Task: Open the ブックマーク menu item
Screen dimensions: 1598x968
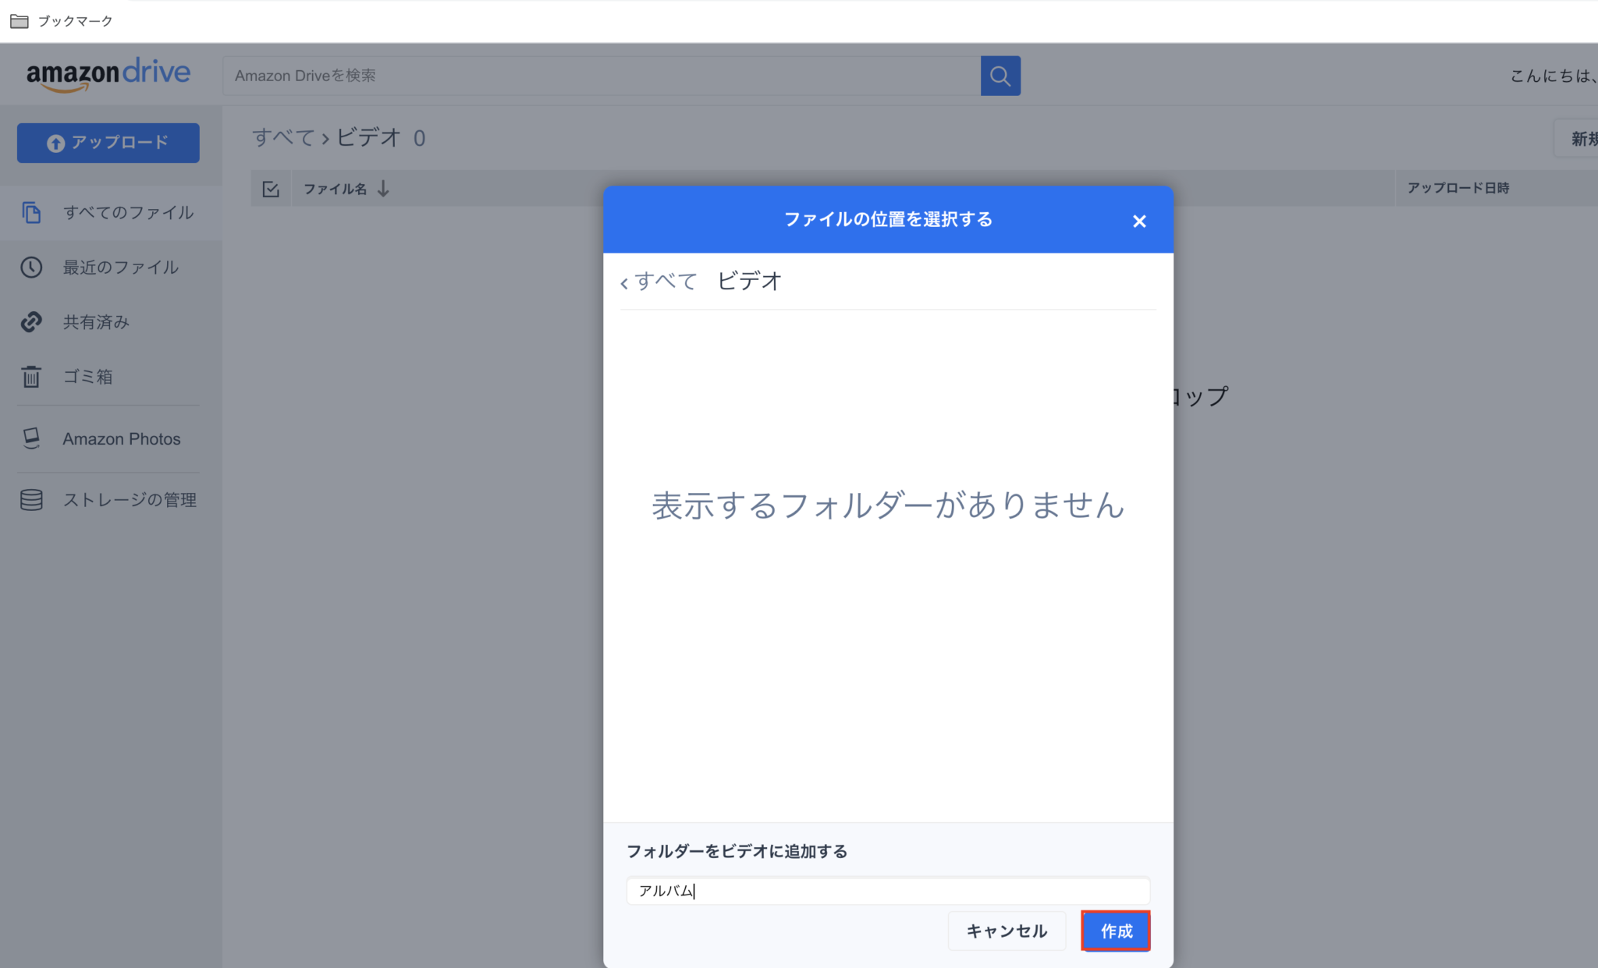Action: coord(74,21)
